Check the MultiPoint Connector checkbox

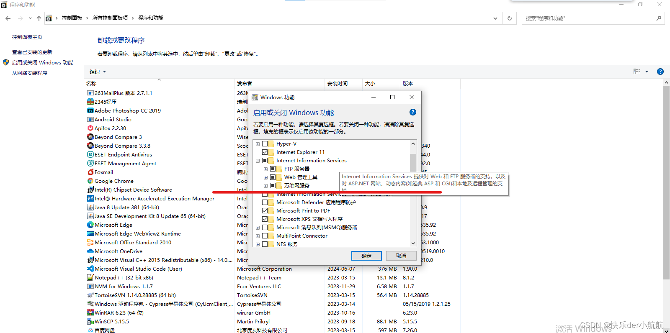pos(265,236)
